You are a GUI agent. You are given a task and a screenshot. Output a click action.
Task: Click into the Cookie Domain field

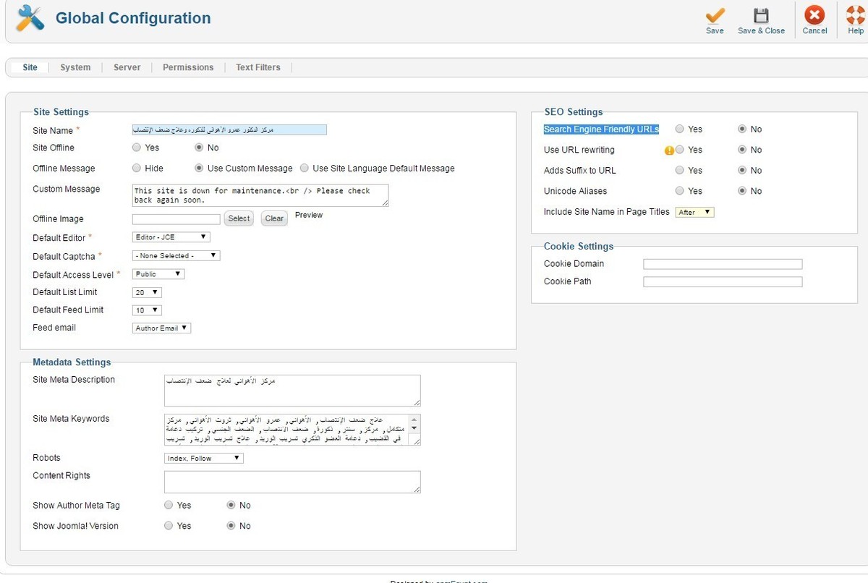coord(722,264)
